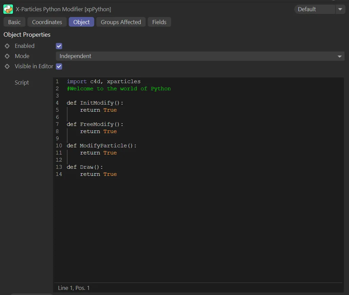Image resolution: width=349 pixels, height=295 pixels.
Task: Open the Fields tab
Action: click(159, 22)
